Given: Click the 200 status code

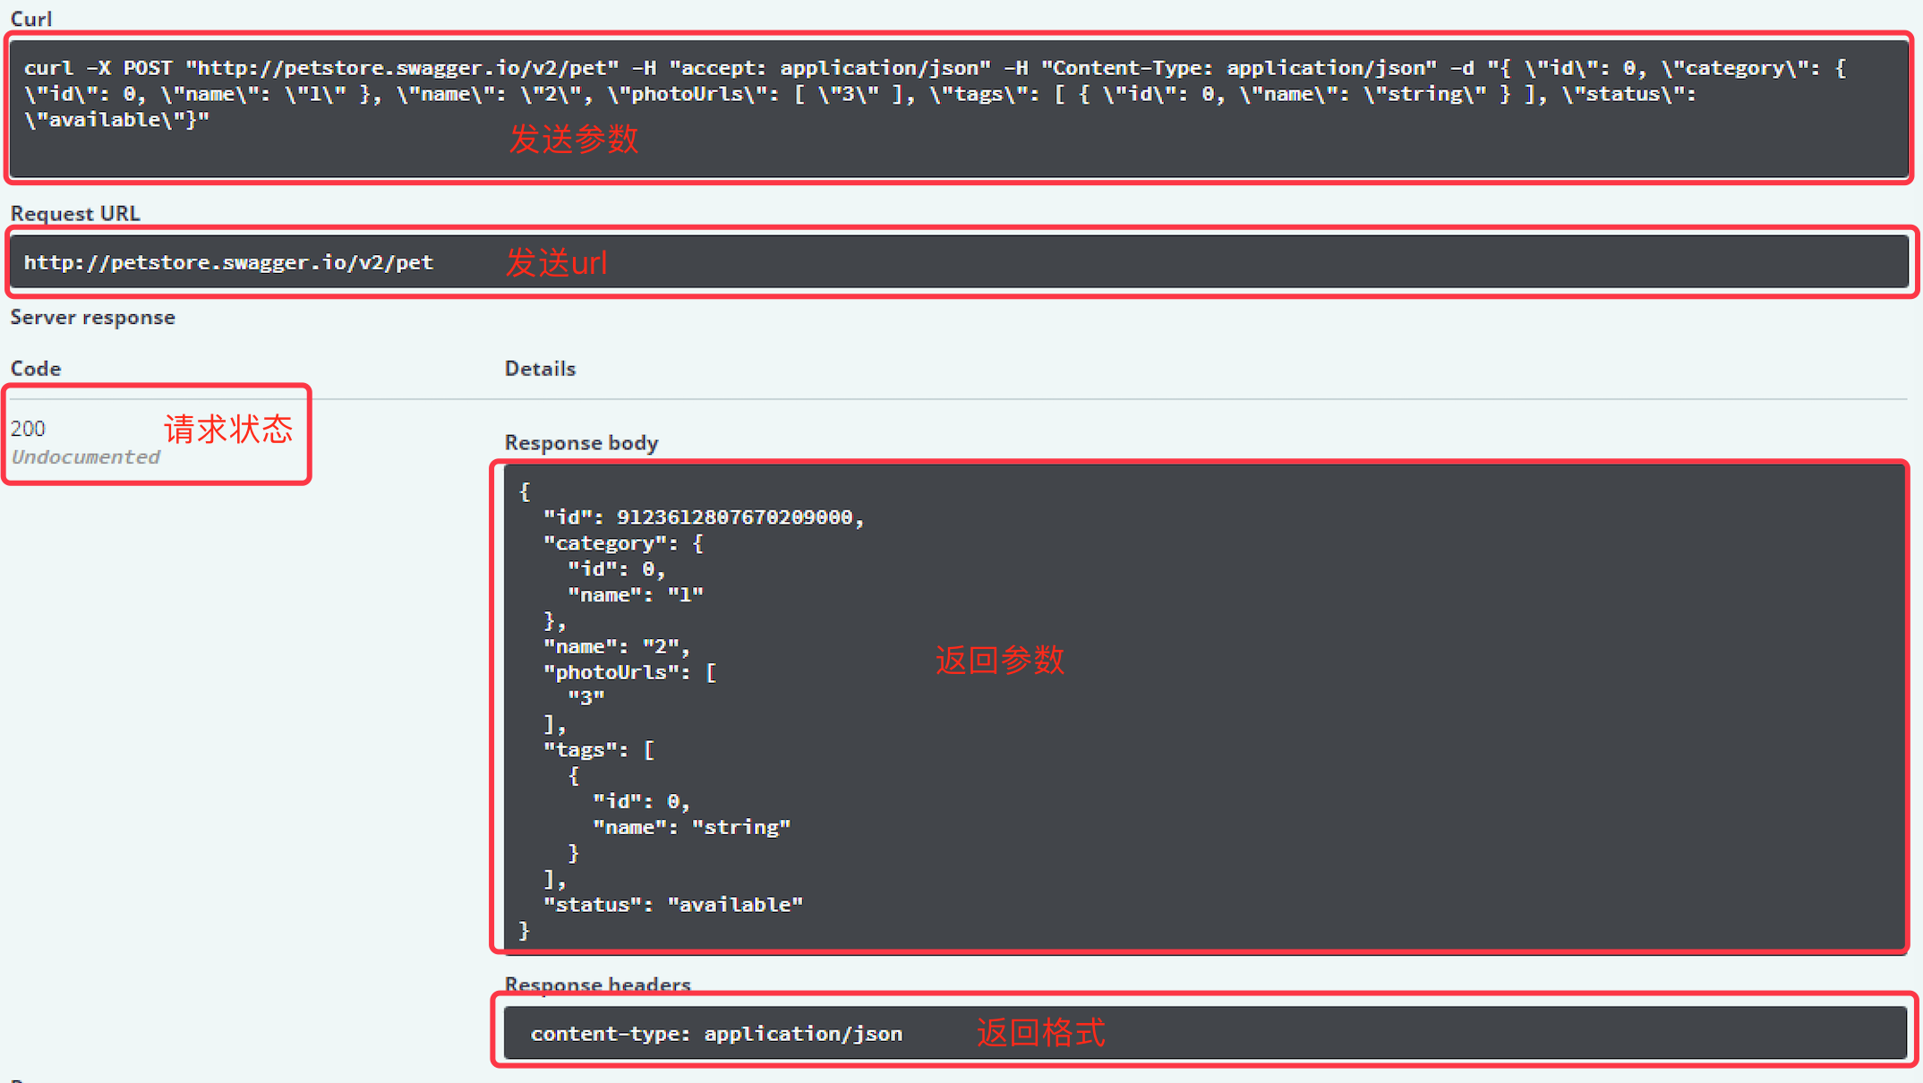Looking at the screenshot, I should [28, 429].
